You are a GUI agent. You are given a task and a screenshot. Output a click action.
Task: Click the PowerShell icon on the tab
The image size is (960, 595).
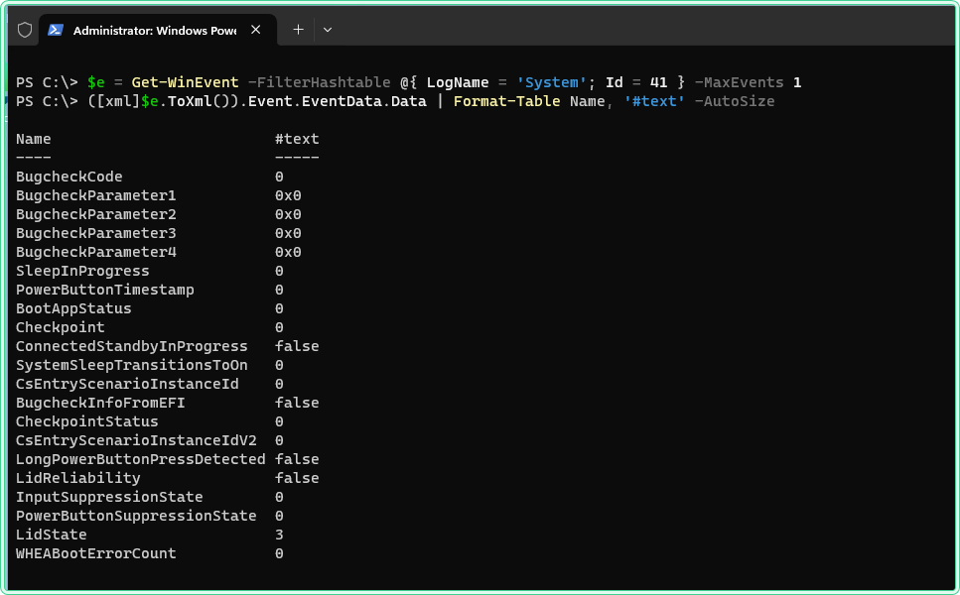coord(56,30)
